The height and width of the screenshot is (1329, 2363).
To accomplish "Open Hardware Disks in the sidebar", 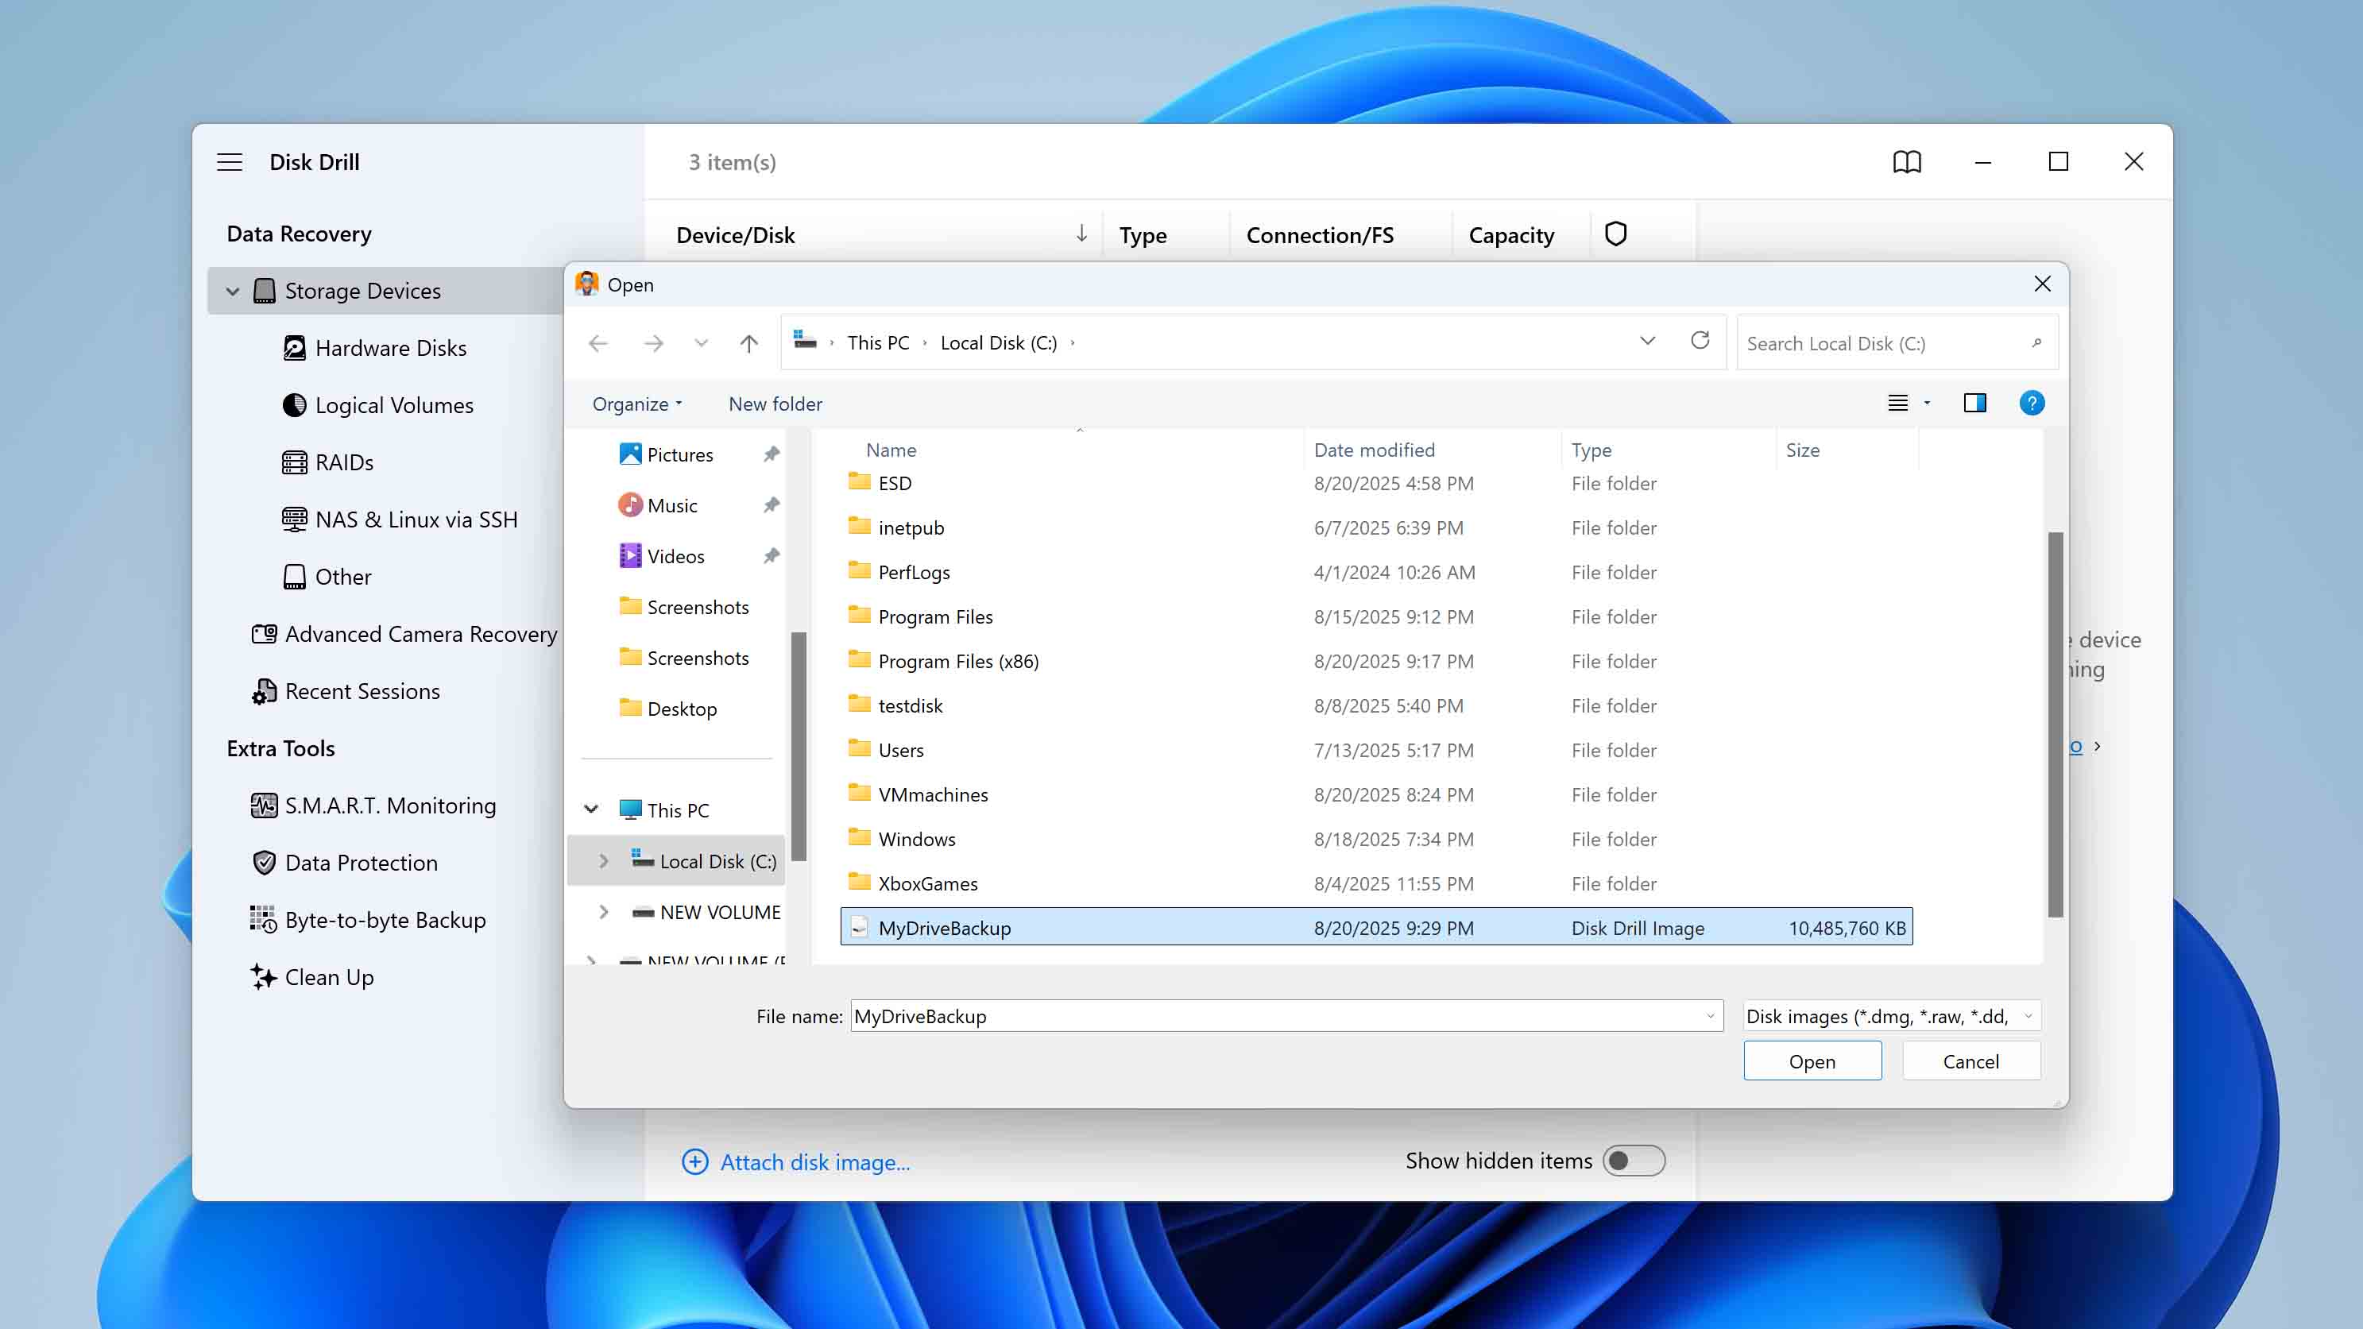I will (391, 348).
